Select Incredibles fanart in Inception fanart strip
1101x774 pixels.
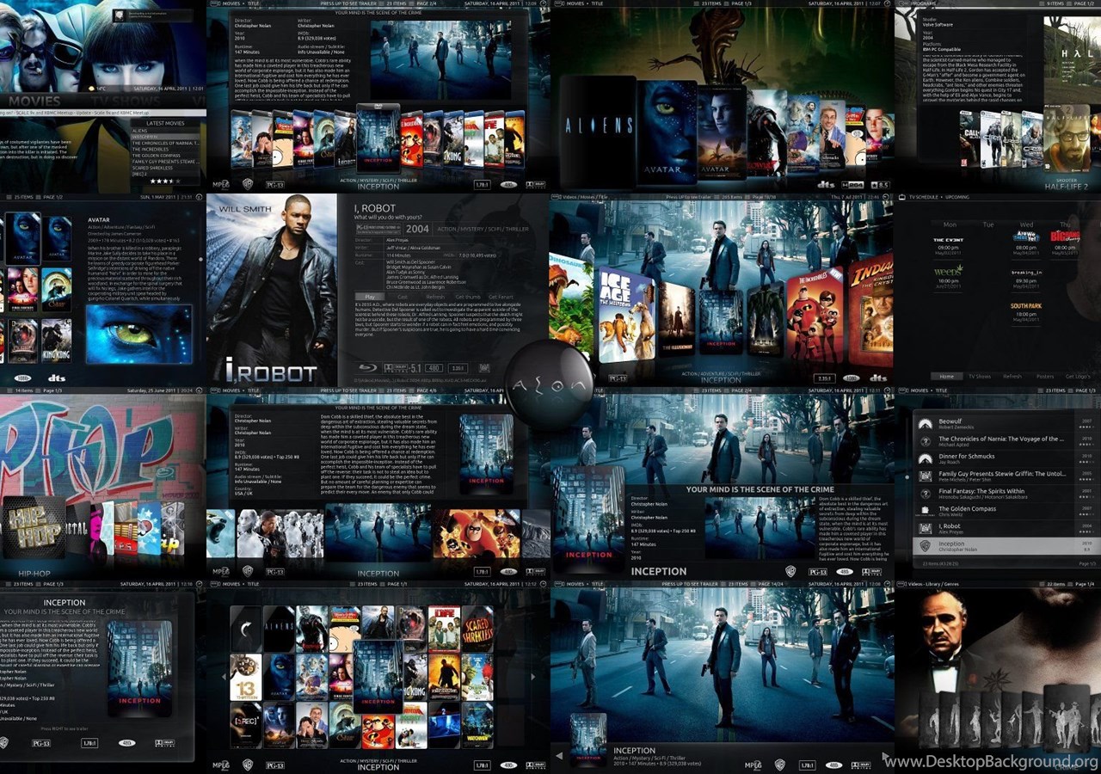tap(476, 533)
